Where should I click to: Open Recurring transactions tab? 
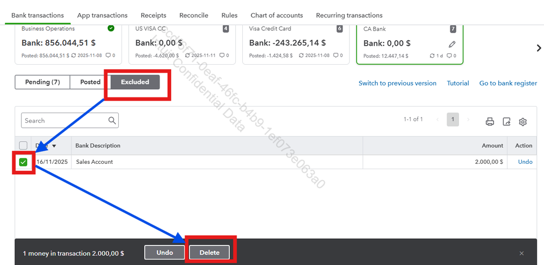(349, 15)
